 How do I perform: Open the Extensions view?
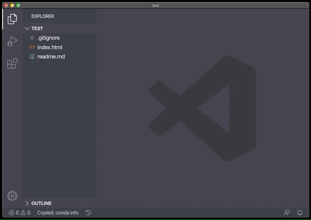[x=12, y=64]
